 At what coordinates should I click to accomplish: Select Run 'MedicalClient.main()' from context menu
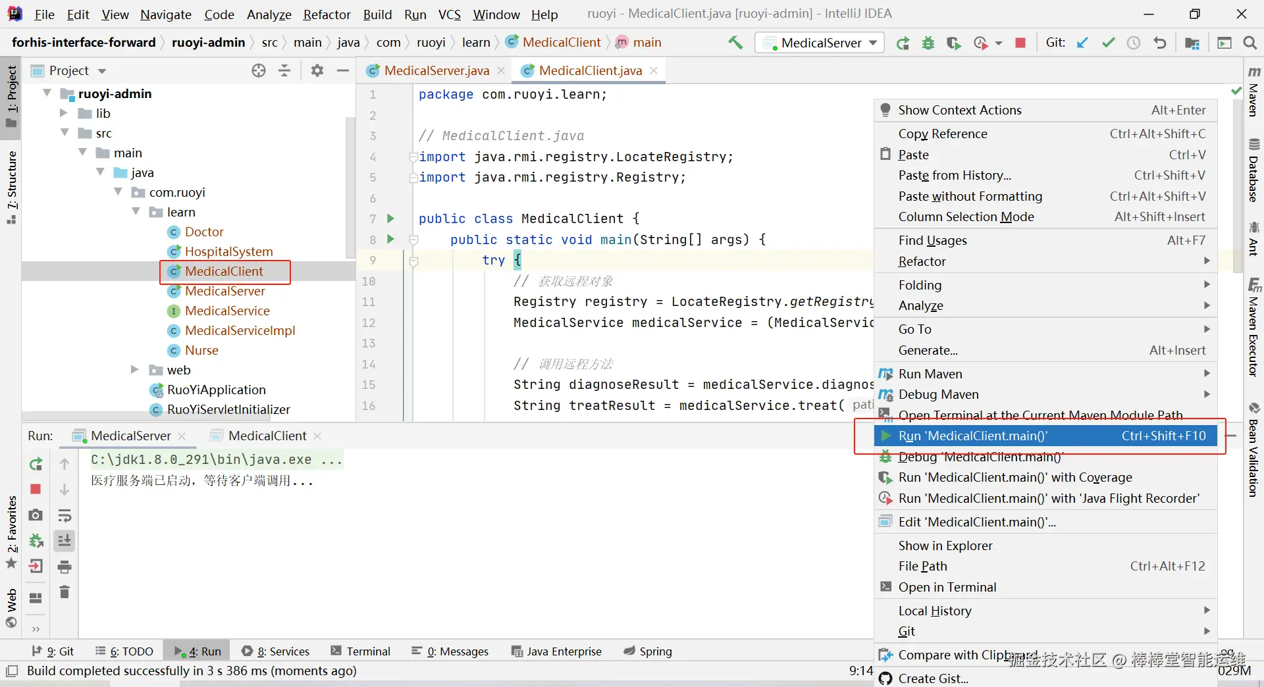pos(972,436)
